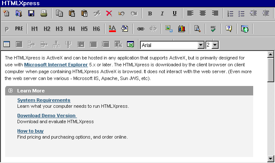Open help with the question mark icon
The height and width of the screenshot is (163, 275).
(x=229, y=29)
